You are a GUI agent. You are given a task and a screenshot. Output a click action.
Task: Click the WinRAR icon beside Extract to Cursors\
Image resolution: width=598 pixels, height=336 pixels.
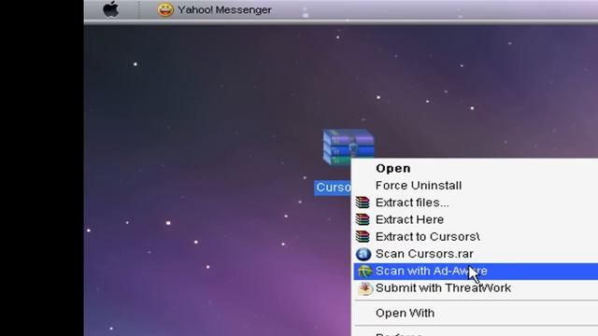363,236
